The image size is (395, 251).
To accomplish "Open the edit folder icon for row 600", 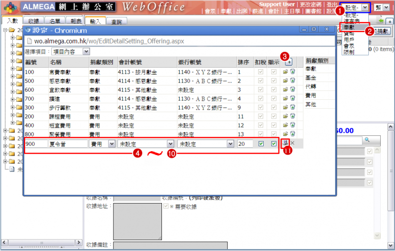I will coord(285,89).
